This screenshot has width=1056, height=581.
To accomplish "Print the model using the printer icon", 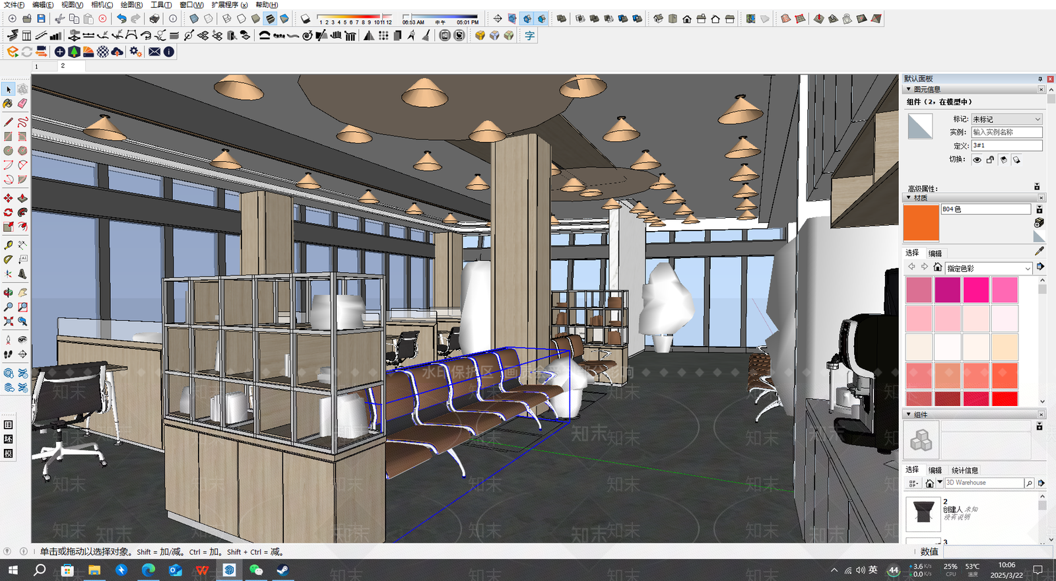I will [x=154, y=18].
